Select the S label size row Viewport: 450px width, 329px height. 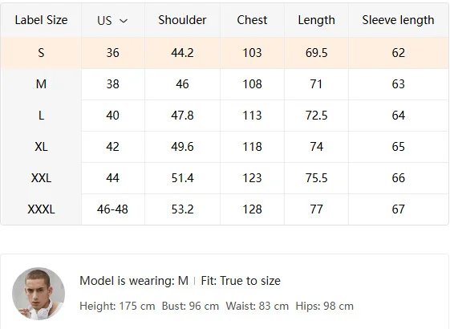pos(225,53)
